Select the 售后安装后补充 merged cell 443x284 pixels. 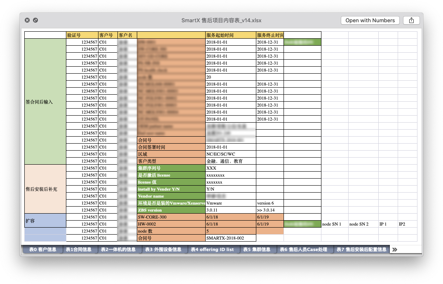tap(45, 189)
